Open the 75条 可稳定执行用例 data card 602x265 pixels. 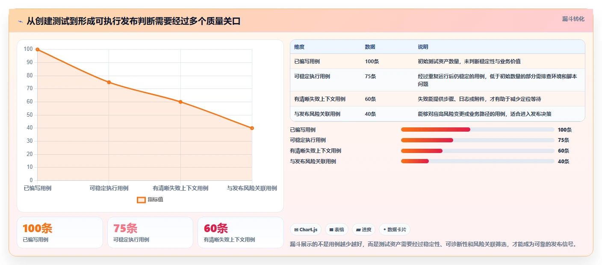(150, 233)
